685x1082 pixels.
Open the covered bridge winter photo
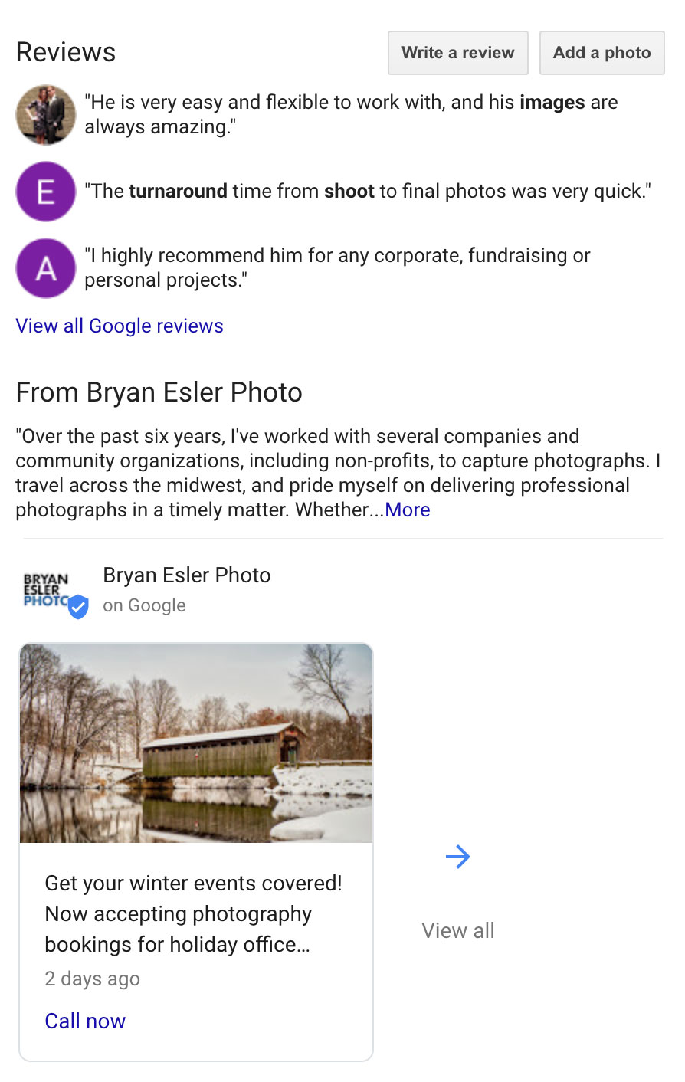coord(196,743)
